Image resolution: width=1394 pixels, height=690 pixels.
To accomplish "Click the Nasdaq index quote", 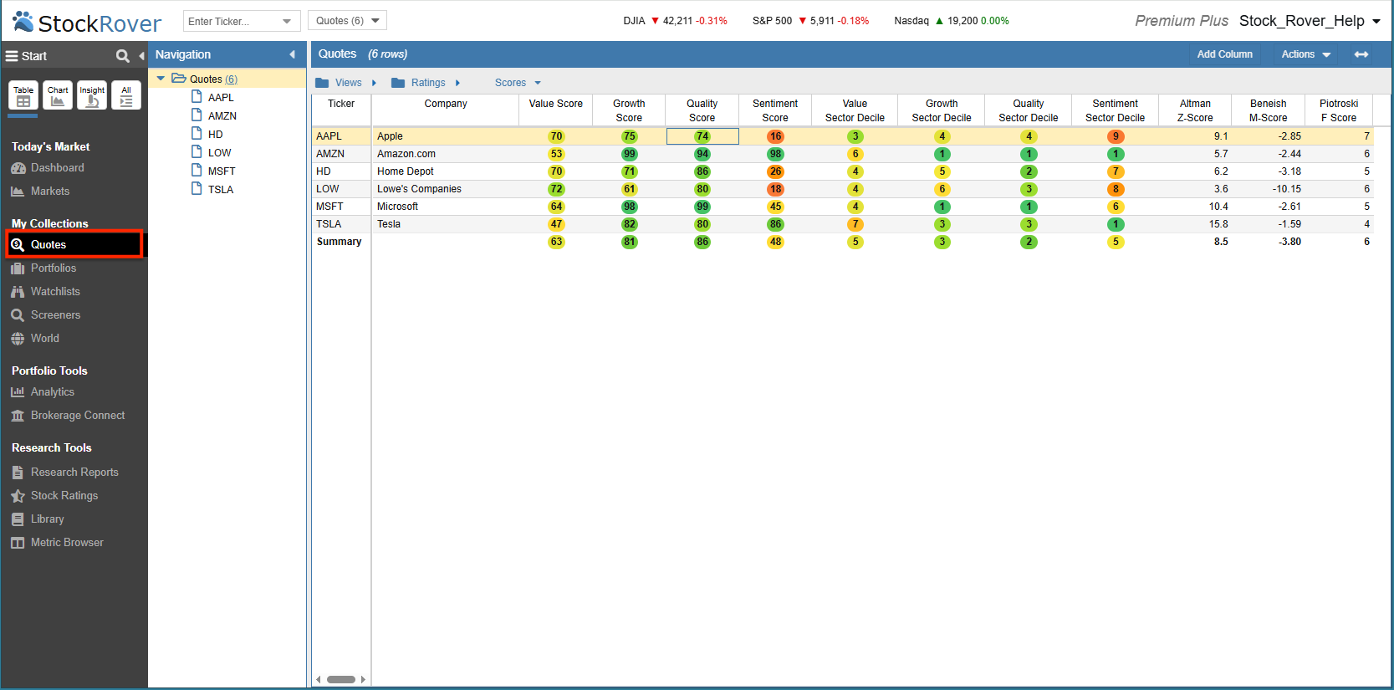I will click(x=951, y=21).
